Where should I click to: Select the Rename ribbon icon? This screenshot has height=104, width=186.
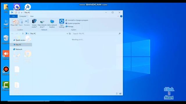[x=27, y=23]
